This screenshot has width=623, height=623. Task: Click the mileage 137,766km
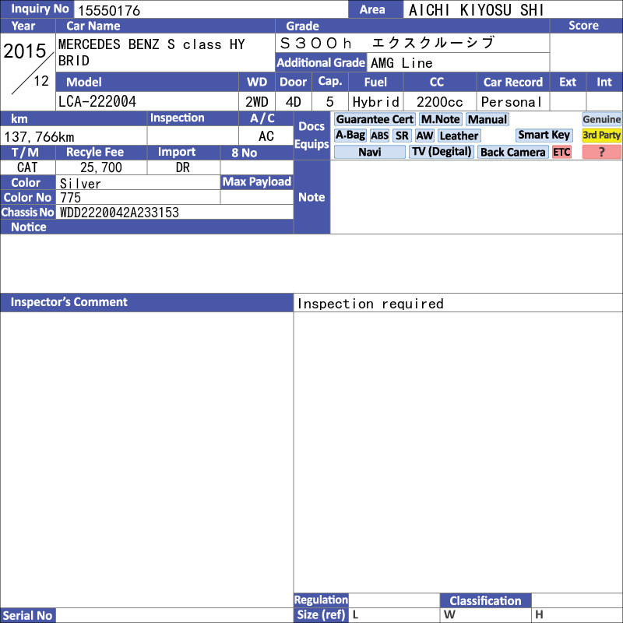(39, 137)
